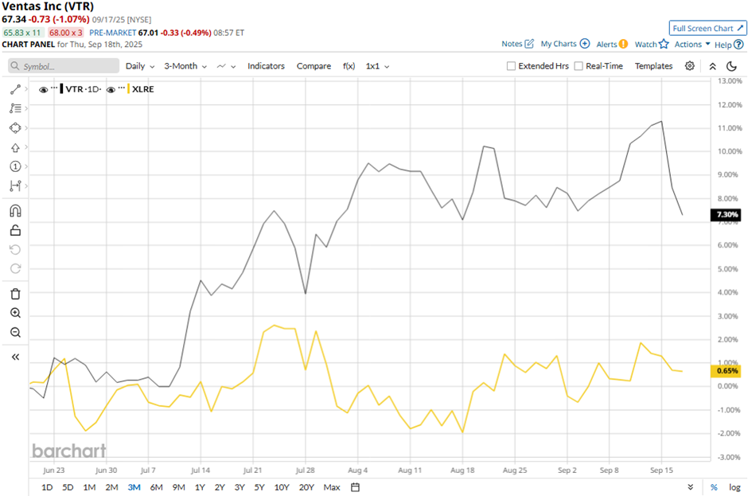Image resolution: width=748 pixels, height=496 pixels.
Task: Open the 1x1 grid layout dropdown
Action: [377, 66]
